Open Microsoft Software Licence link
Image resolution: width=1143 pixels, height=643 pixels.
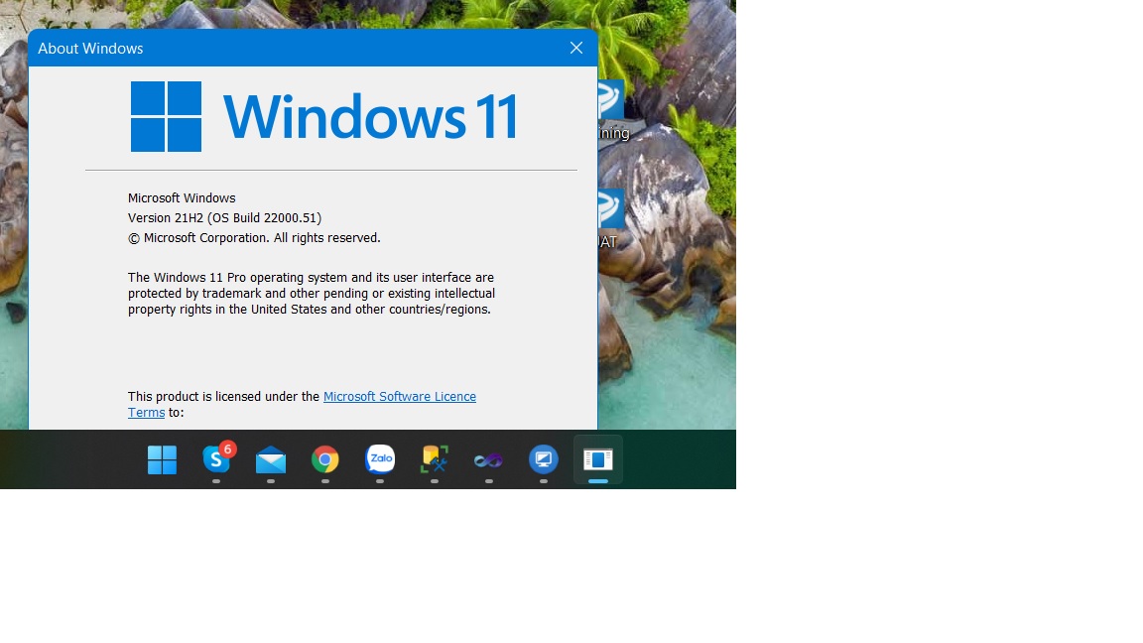tap(400, 397)
